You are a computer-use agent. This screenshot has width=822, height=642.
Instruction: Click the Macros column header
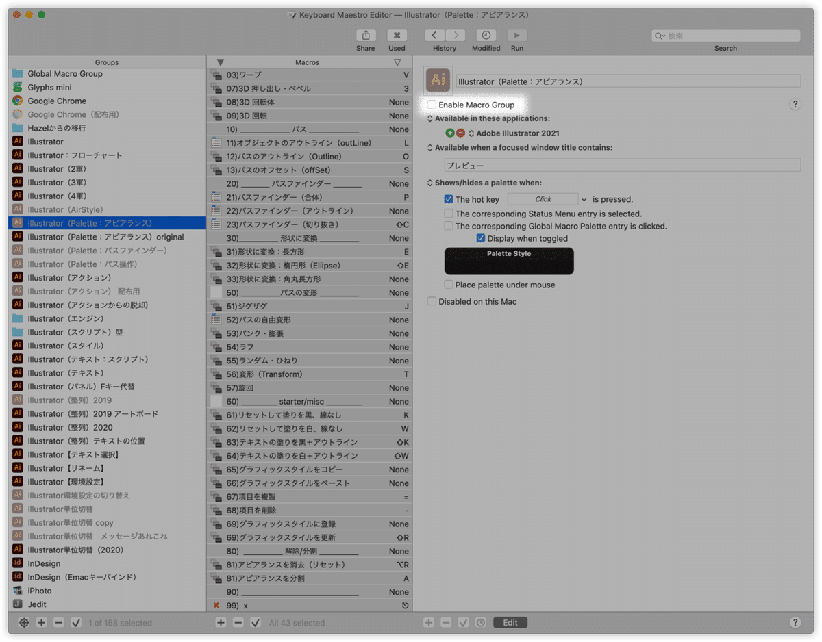(308, 62)
